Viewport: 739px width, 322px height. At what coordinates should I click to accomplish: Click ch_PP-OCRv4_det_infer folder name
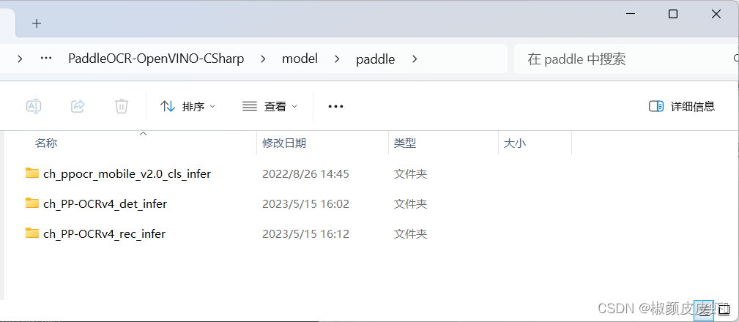[x=105, y=204]
